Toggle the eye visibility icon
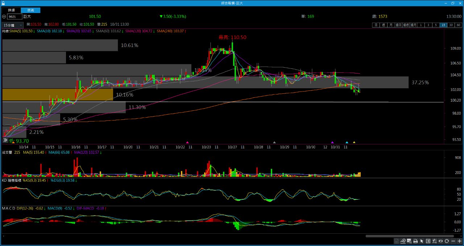The height and width of the screenshot is (246, 464). tap(441, 241)
